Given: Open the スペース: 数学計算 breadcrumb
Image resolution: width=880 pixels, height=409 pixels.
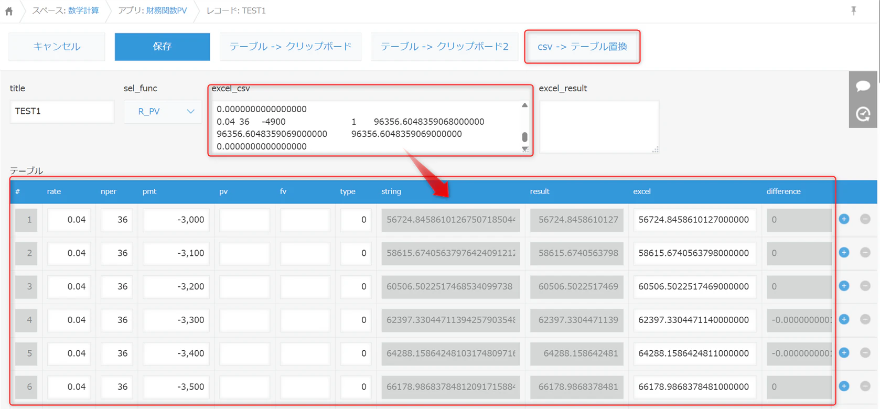Looking at the screenshot, I should pyautogui.click(x=66, y=10).
